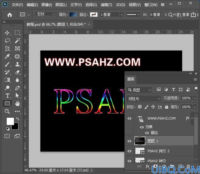Screen dimensions: 200x174
Task: Open the 填充 slider dropdown in layers
Action: click(x=195, y=107)
